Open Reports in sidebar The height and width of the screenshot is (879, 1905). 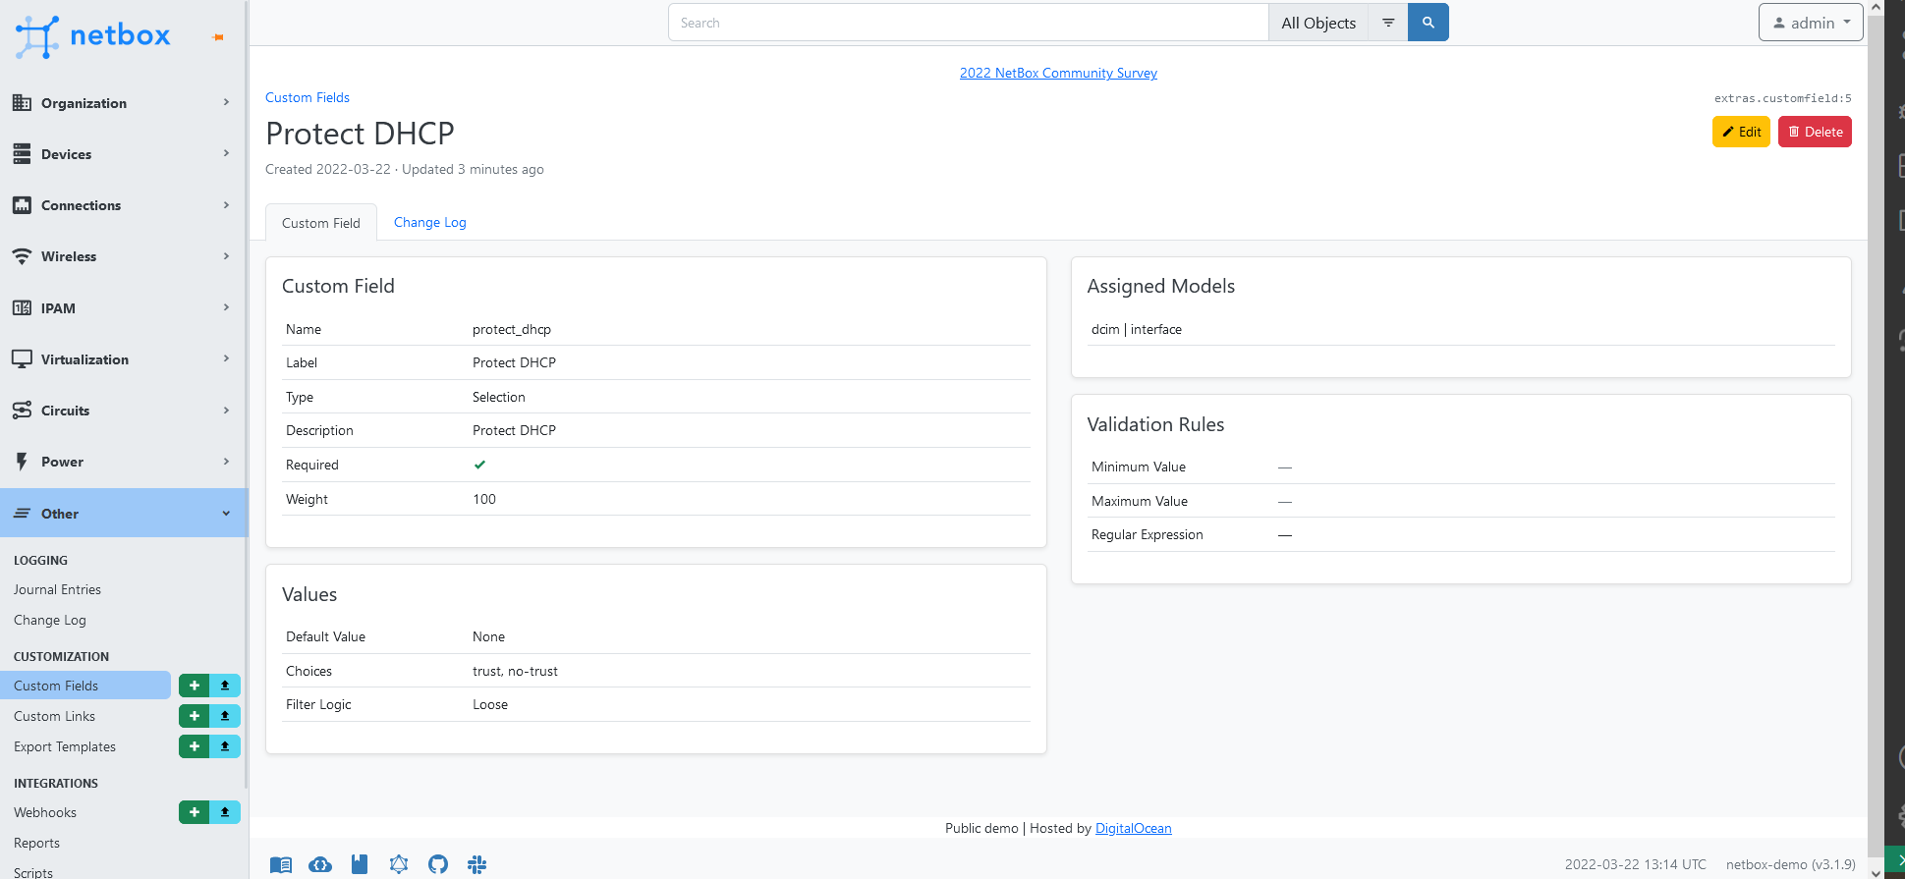[x=36, y=843]
